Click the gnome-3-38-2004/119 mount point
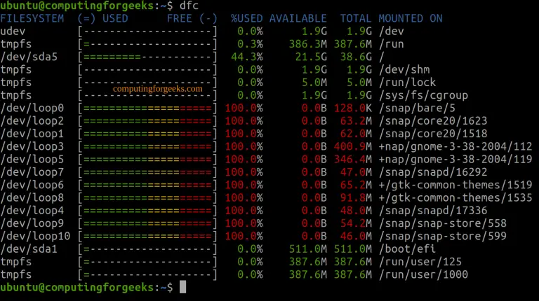The height and width of the screenshot is (301, 539). (x=455, y=160)
